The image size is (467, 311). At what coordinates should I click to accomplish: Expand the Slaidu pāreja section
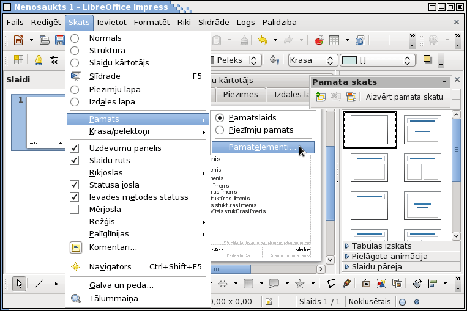[402, 266]
